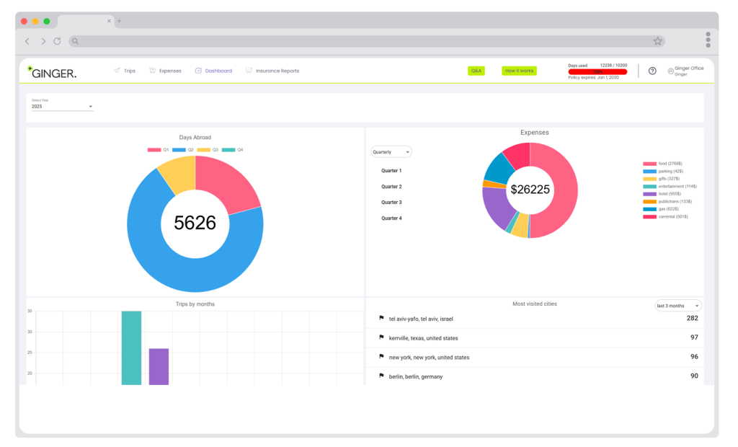This screenshot has width=738, height=447.
Task: Expand the Quarterly period dropdown
Action: coord(391,152)
